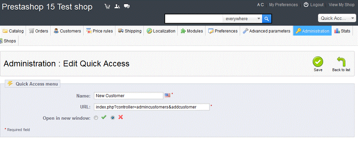The width and height of the screenshot is (358, 142).
Task: Click the 'Administration : Edit Quick Access' heading
Action: [66, 64]
